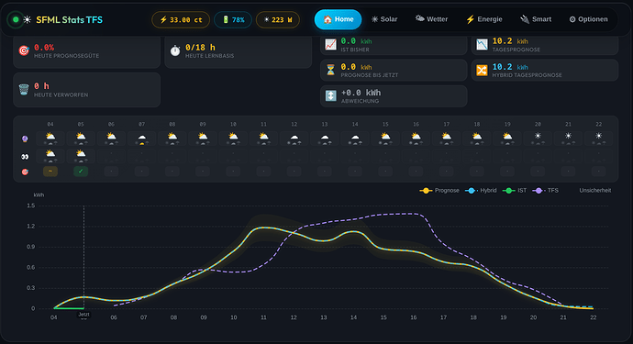Click the sun icon beside SFML Stats

pos(27,19)
